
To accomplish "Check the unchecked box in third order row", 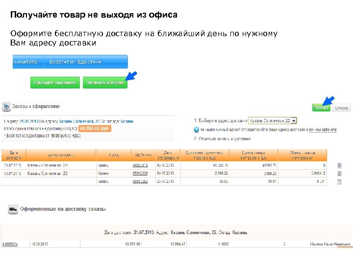I will tap(339, 181).
